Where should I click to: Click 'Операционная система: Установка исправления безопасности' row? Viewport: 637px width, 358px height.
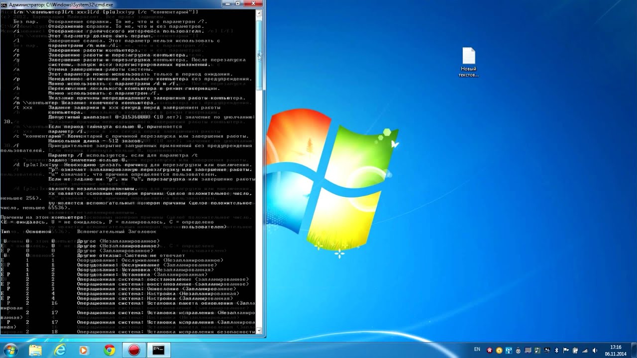pos(166,332)
